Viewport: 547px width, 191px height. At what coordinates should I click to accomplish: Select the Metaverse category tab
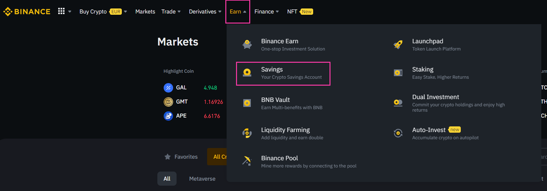click(x=202, y=179)
